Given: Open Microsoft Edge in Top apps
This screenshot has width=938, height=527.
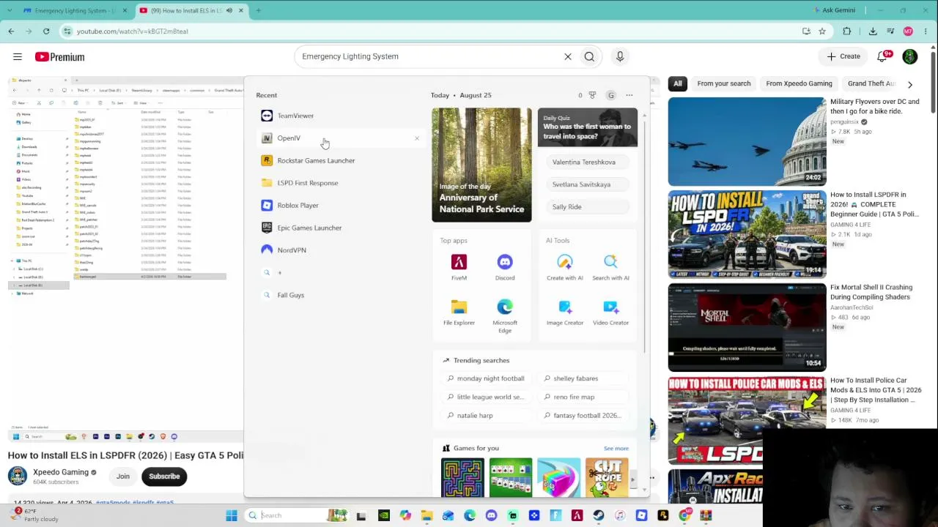Looking at the screenshot, I should pos(505,315).
